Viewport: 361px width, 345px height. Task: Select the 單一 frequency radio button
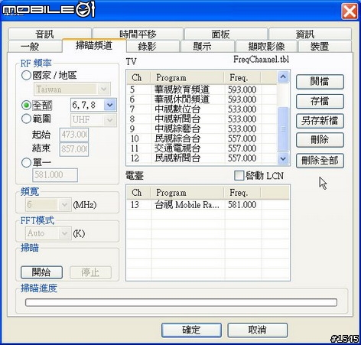(26, 162)
